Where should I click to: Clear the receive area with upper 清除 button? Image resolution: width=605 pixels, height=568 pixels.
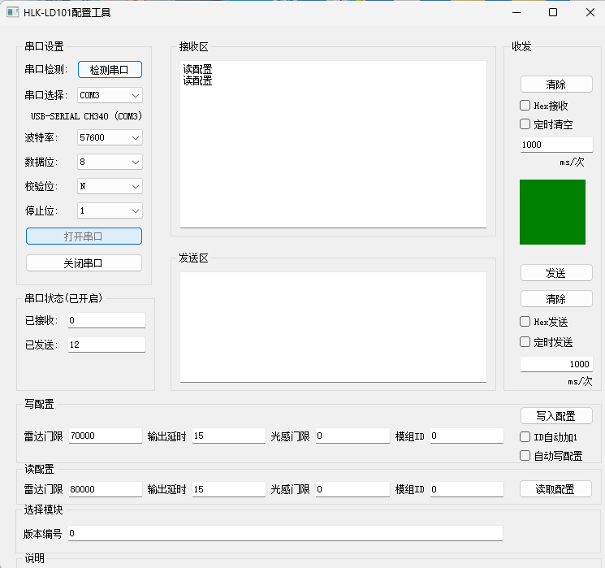[556, 85]
